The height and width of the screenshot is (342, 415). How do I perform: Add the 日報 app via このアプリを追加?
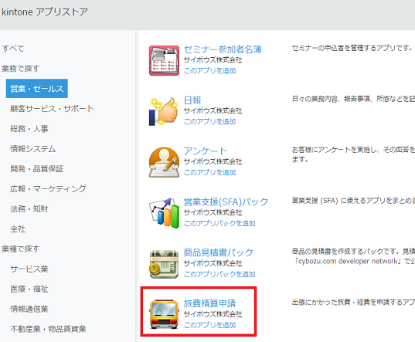click(x=209, y=121)
